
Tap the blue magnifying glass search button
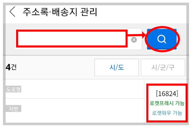(x=162, y=39)
